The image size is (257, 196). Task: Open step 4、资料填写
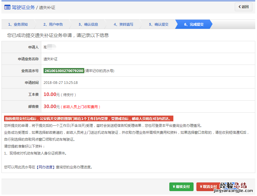[123, 24]
